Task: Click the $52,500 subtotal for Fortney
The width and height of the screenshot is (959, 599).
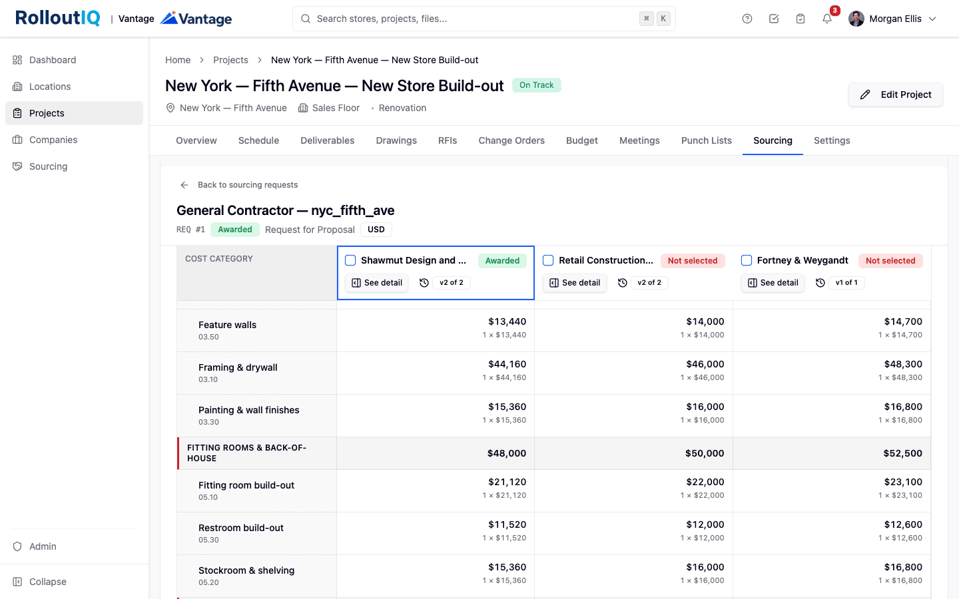Action: tap(903, 453)
